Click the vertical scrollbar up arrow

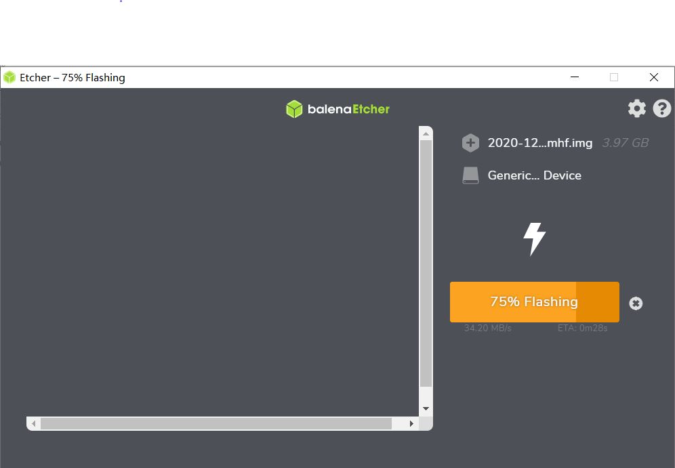(426, 134)
